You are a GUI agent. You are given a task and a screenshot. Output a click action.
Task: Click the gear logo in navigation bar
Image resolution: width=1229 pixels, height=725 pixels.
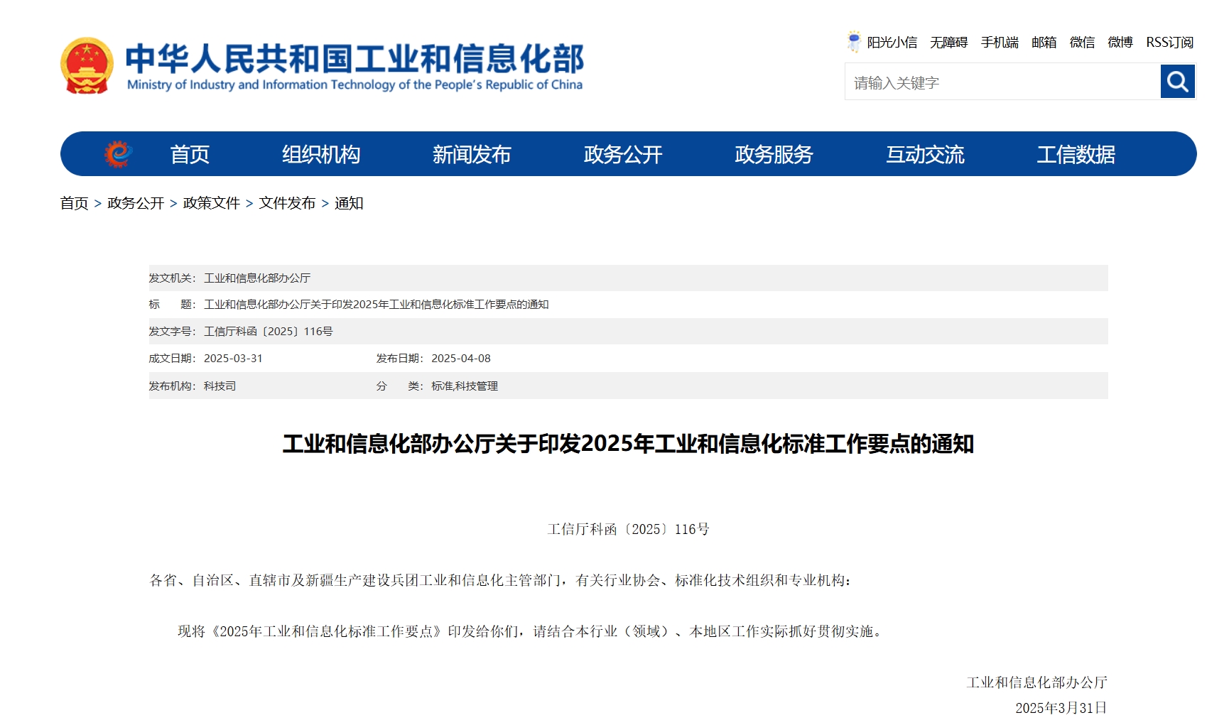(x=118, y=153)
